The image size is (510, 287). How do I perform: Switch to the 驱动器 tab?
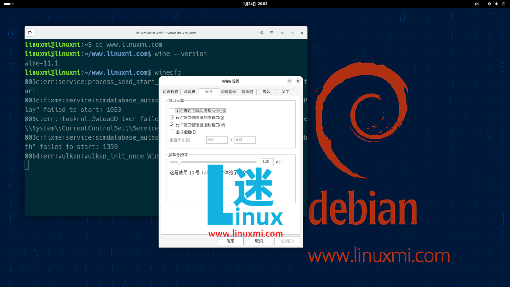247,92
